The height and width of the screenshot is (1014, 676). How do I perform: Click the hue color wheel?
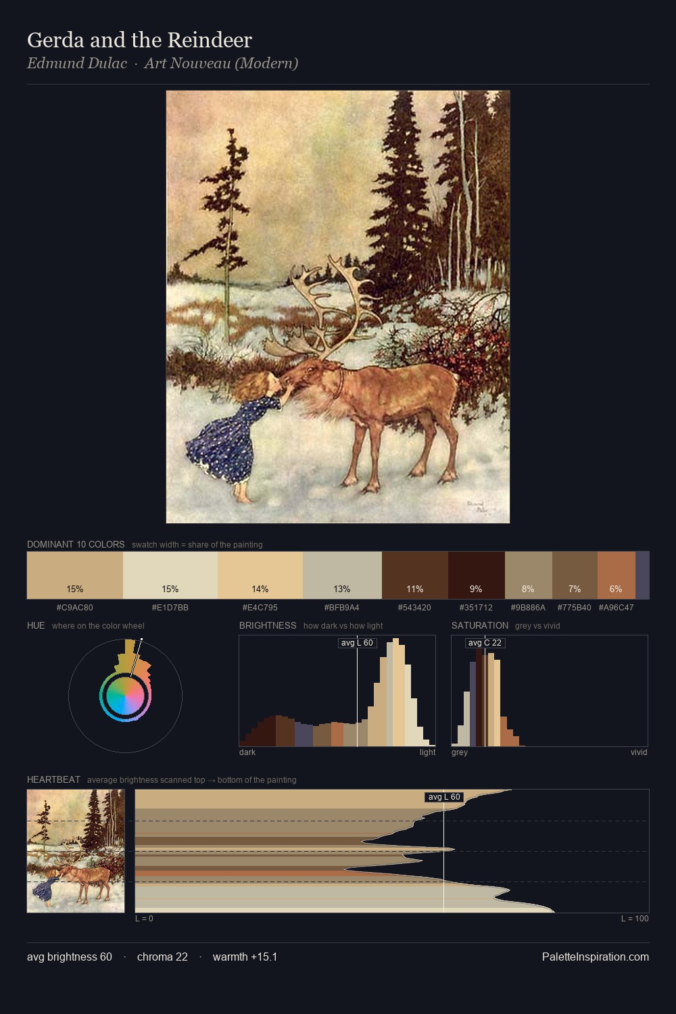click(125, 696)
